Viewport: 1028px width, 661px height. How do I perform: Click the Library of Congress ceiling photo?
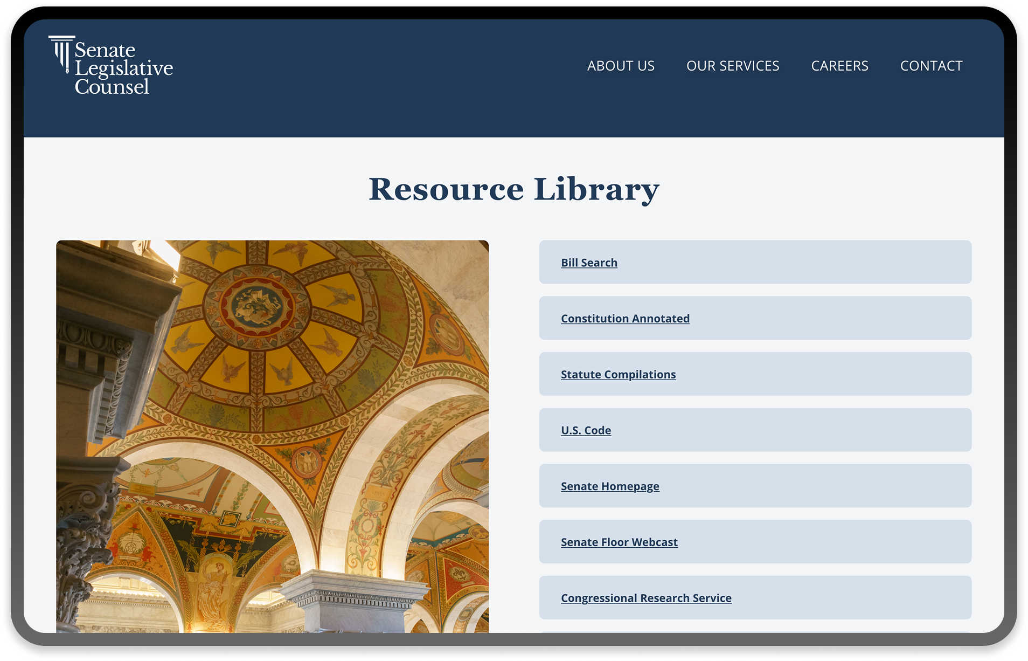272,436
